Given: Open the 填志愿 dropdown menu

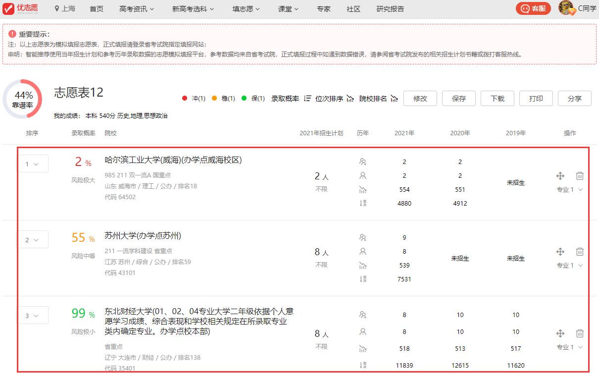Looking at the screenshot, I should click(x=246, y=9).
